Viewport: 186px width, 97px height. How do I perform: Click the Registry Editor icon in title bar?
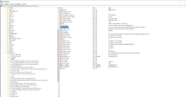[2, 2]
